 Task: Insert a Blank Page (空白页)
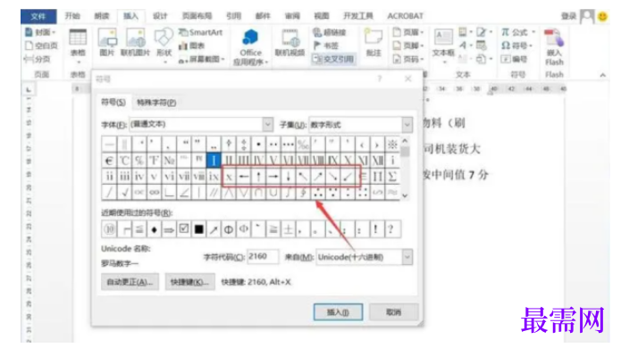tap(41, 46)
